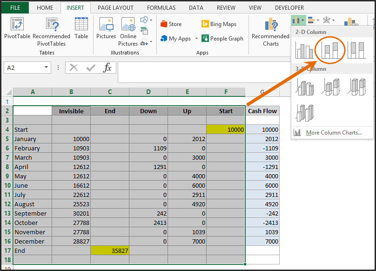Screen dimensions: 376x271
Task: Select column D header
Action: coord(148,92)
